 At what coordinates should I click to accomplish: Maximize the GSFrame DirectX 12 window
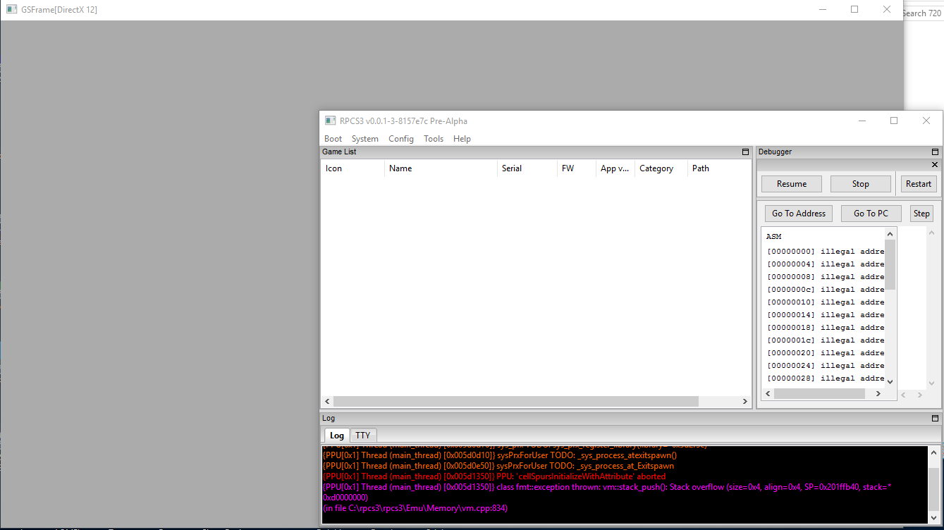click(x=854, y=9)
